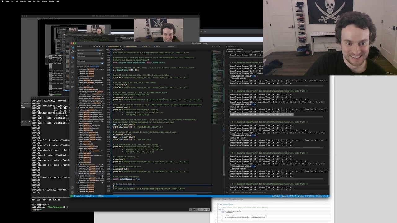Open new search editor icon
The width and height of the screenshot is (397, 223).
coord(97,46)
